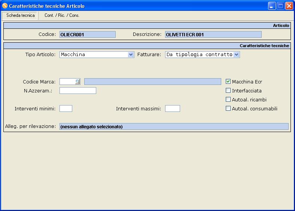Screen dimensions: 295x211
Task: Click the orange app icon in title bar
Action: pyautogui.click(x=5, y=6)
